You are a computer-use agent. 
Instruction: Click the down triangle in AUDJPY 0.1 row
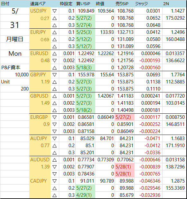point(54,138)
